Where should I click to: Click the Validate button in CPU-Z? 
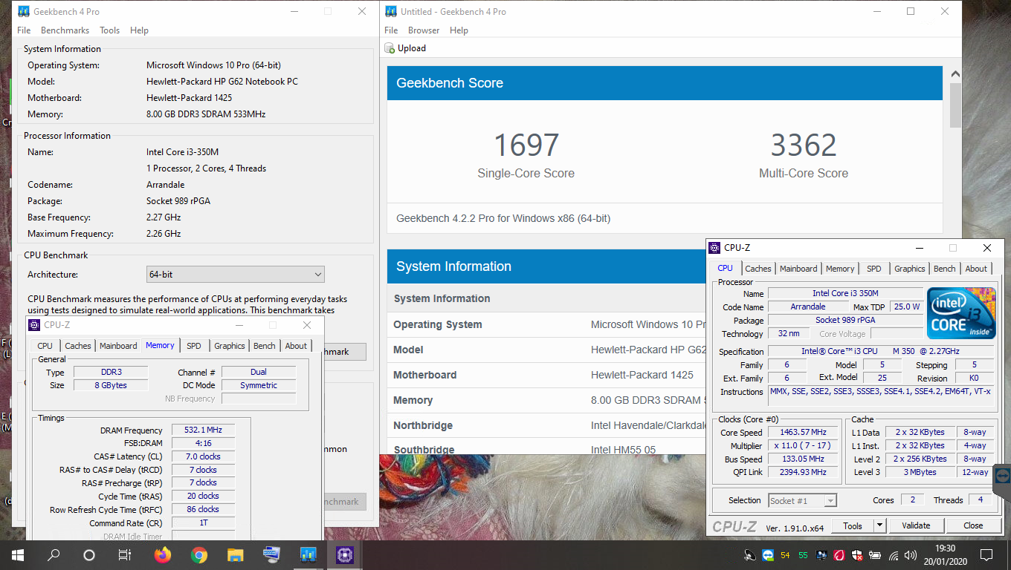pos(916,525)
